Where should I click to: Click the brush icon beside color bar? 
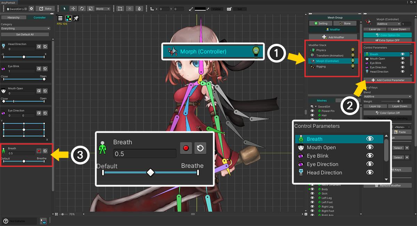pyautogui.click(x=191, y=9)
